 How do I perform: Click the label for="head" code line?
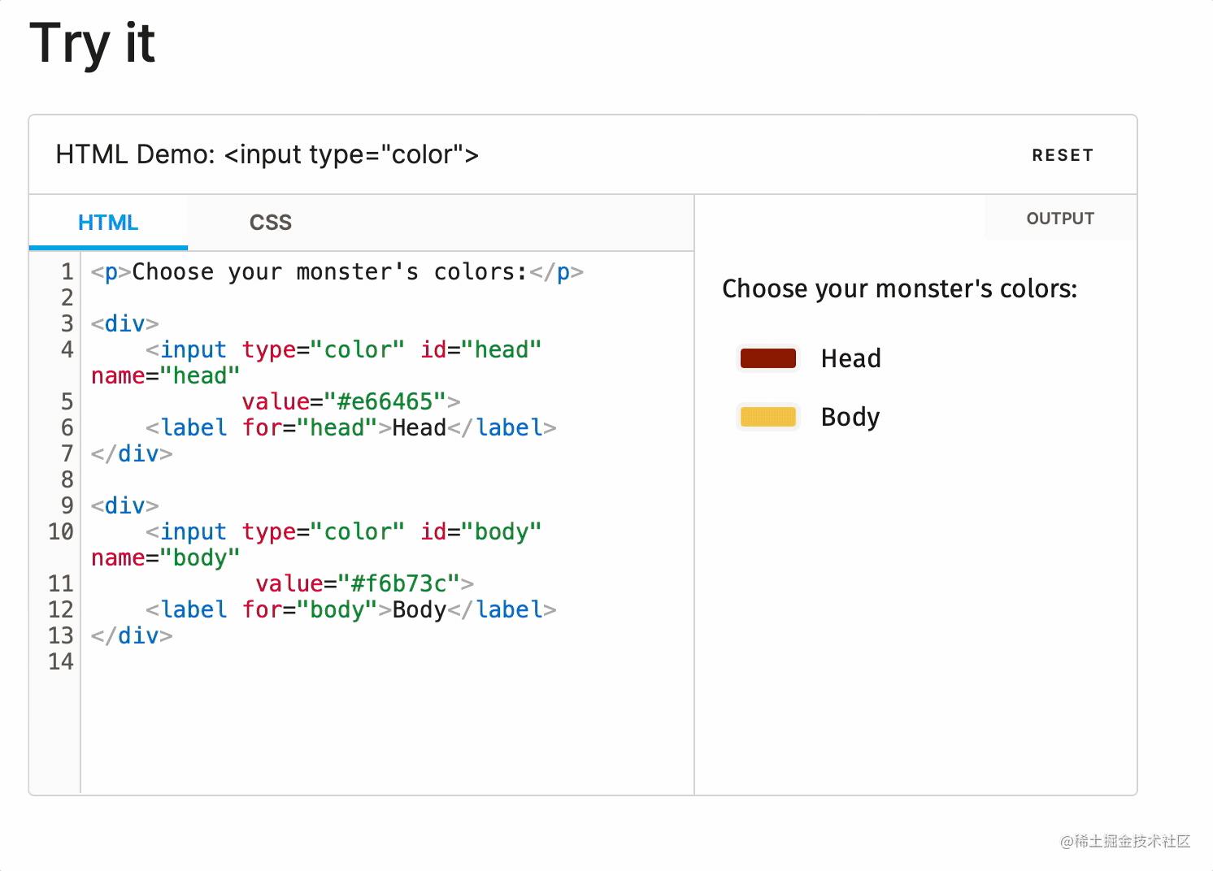[350, 427]
